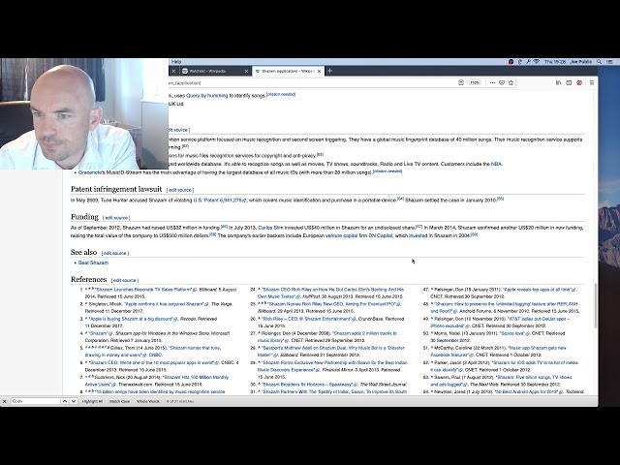Open reference 24 Shazam CEO Rich Riley link
This screenshot has width=620, height=465.
click(330, 293)
